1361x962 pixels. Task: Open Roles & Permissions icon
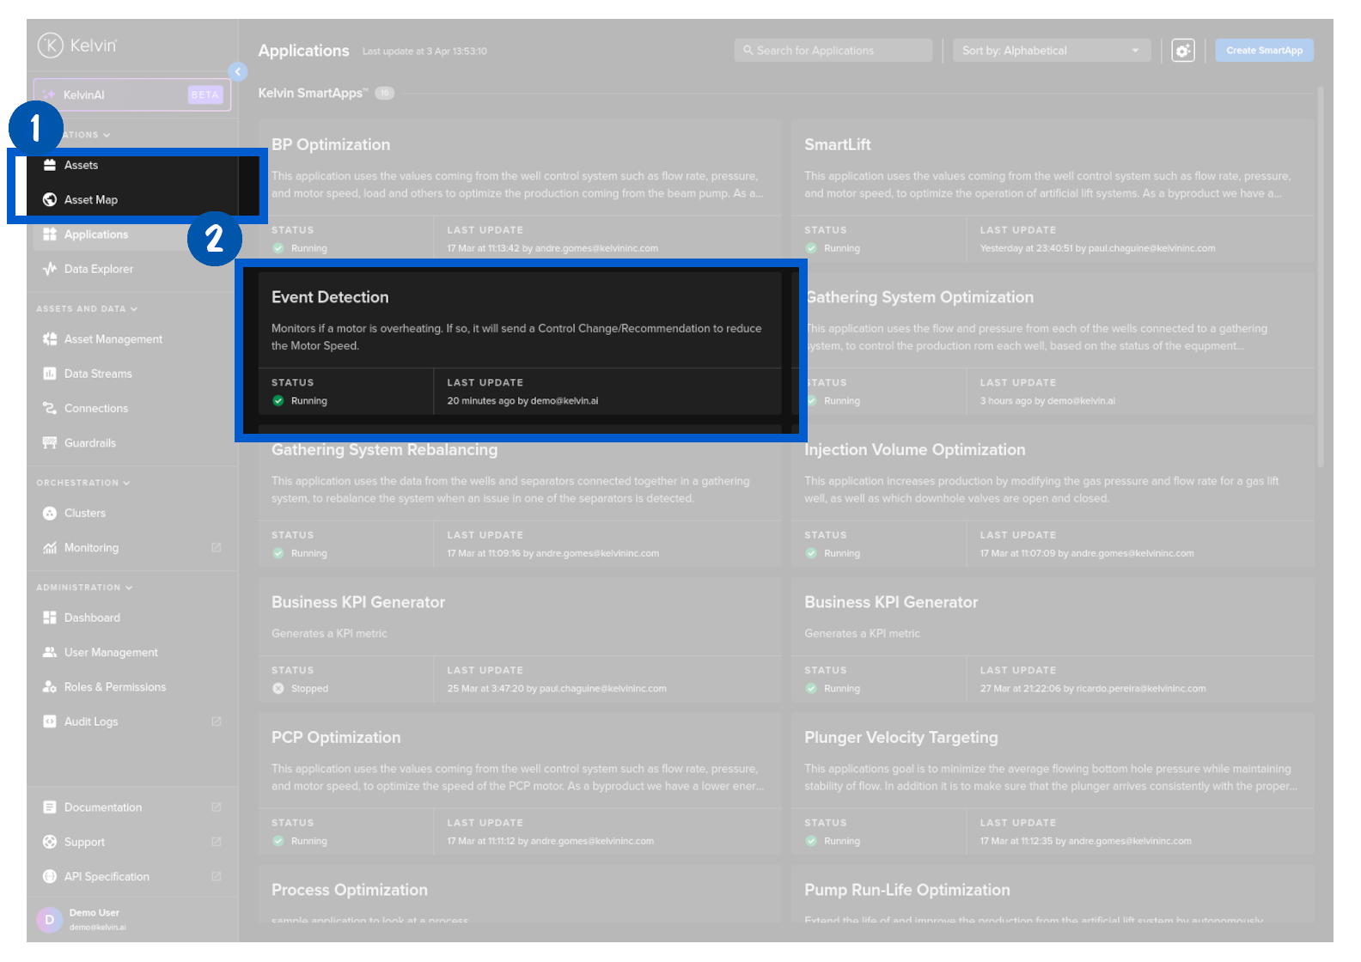coord(50,687)
